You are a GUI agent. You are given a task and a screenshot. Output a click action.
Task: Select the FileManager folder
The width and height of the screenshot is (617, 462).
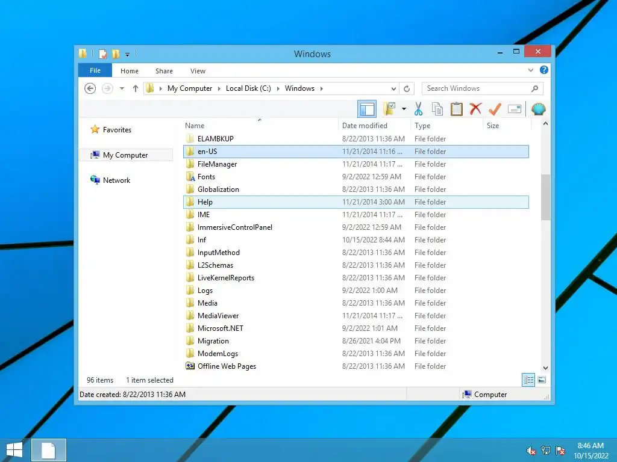pyautogui.click(x=356, y=164)
